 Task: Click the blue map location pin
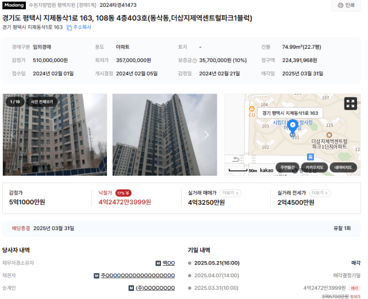(x=293, y=126)
